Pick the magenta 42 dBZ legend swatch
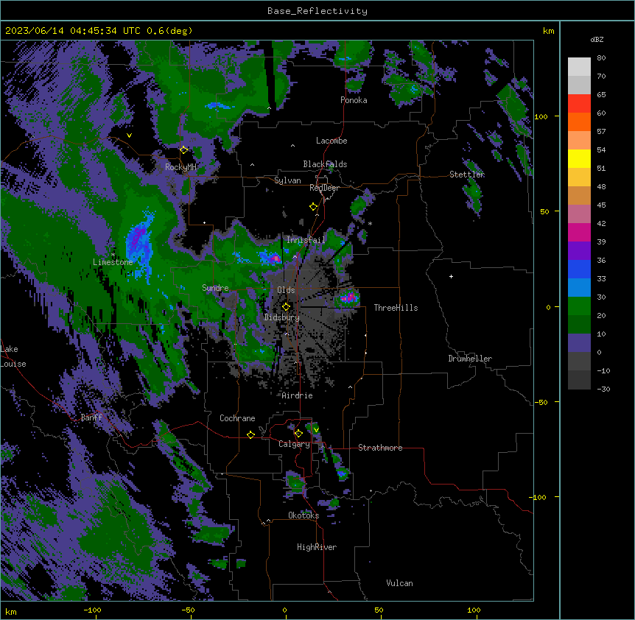Viewport: 635px width, 620px height. 579,232
